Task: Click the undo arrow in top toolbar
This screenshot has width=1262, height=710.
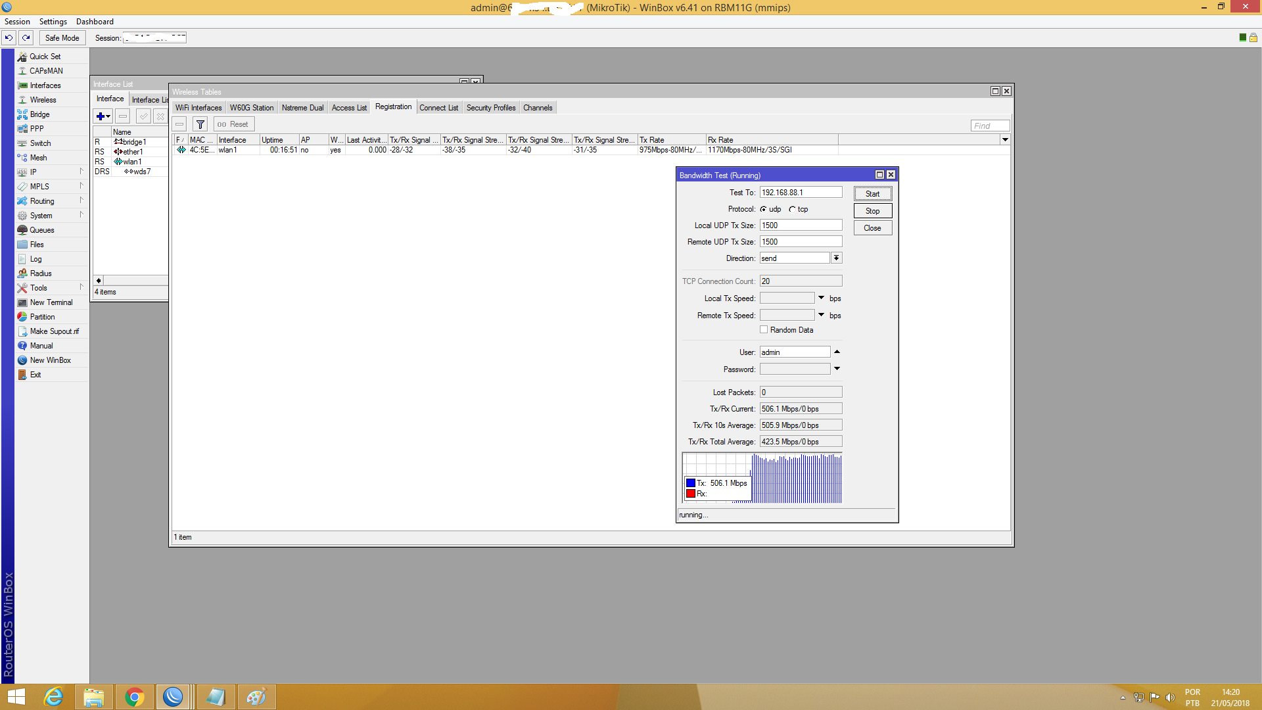Action: click(x=9, y=37)
